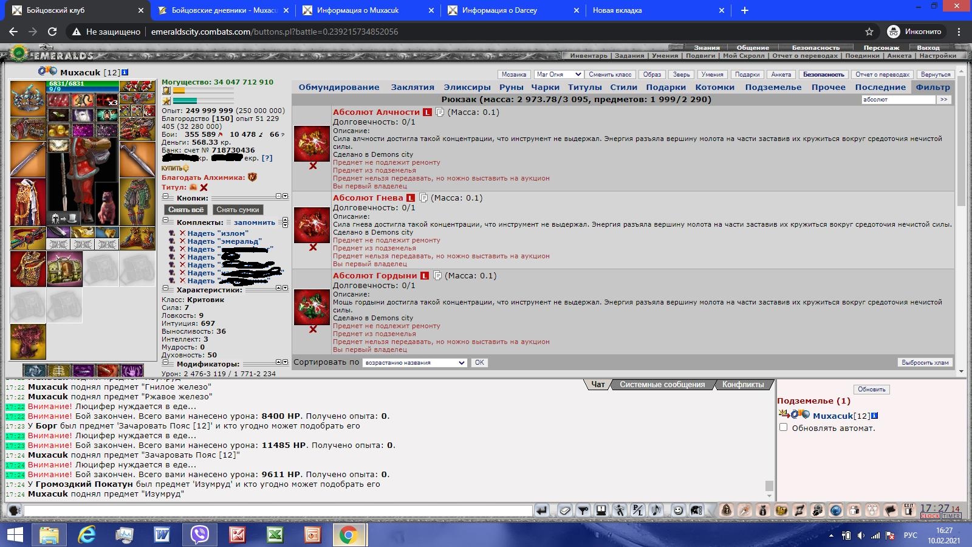The height and width of the screenshot is (547, 972).
Task: Open the Эликсиры inventory tab
Action: (467, 87)
